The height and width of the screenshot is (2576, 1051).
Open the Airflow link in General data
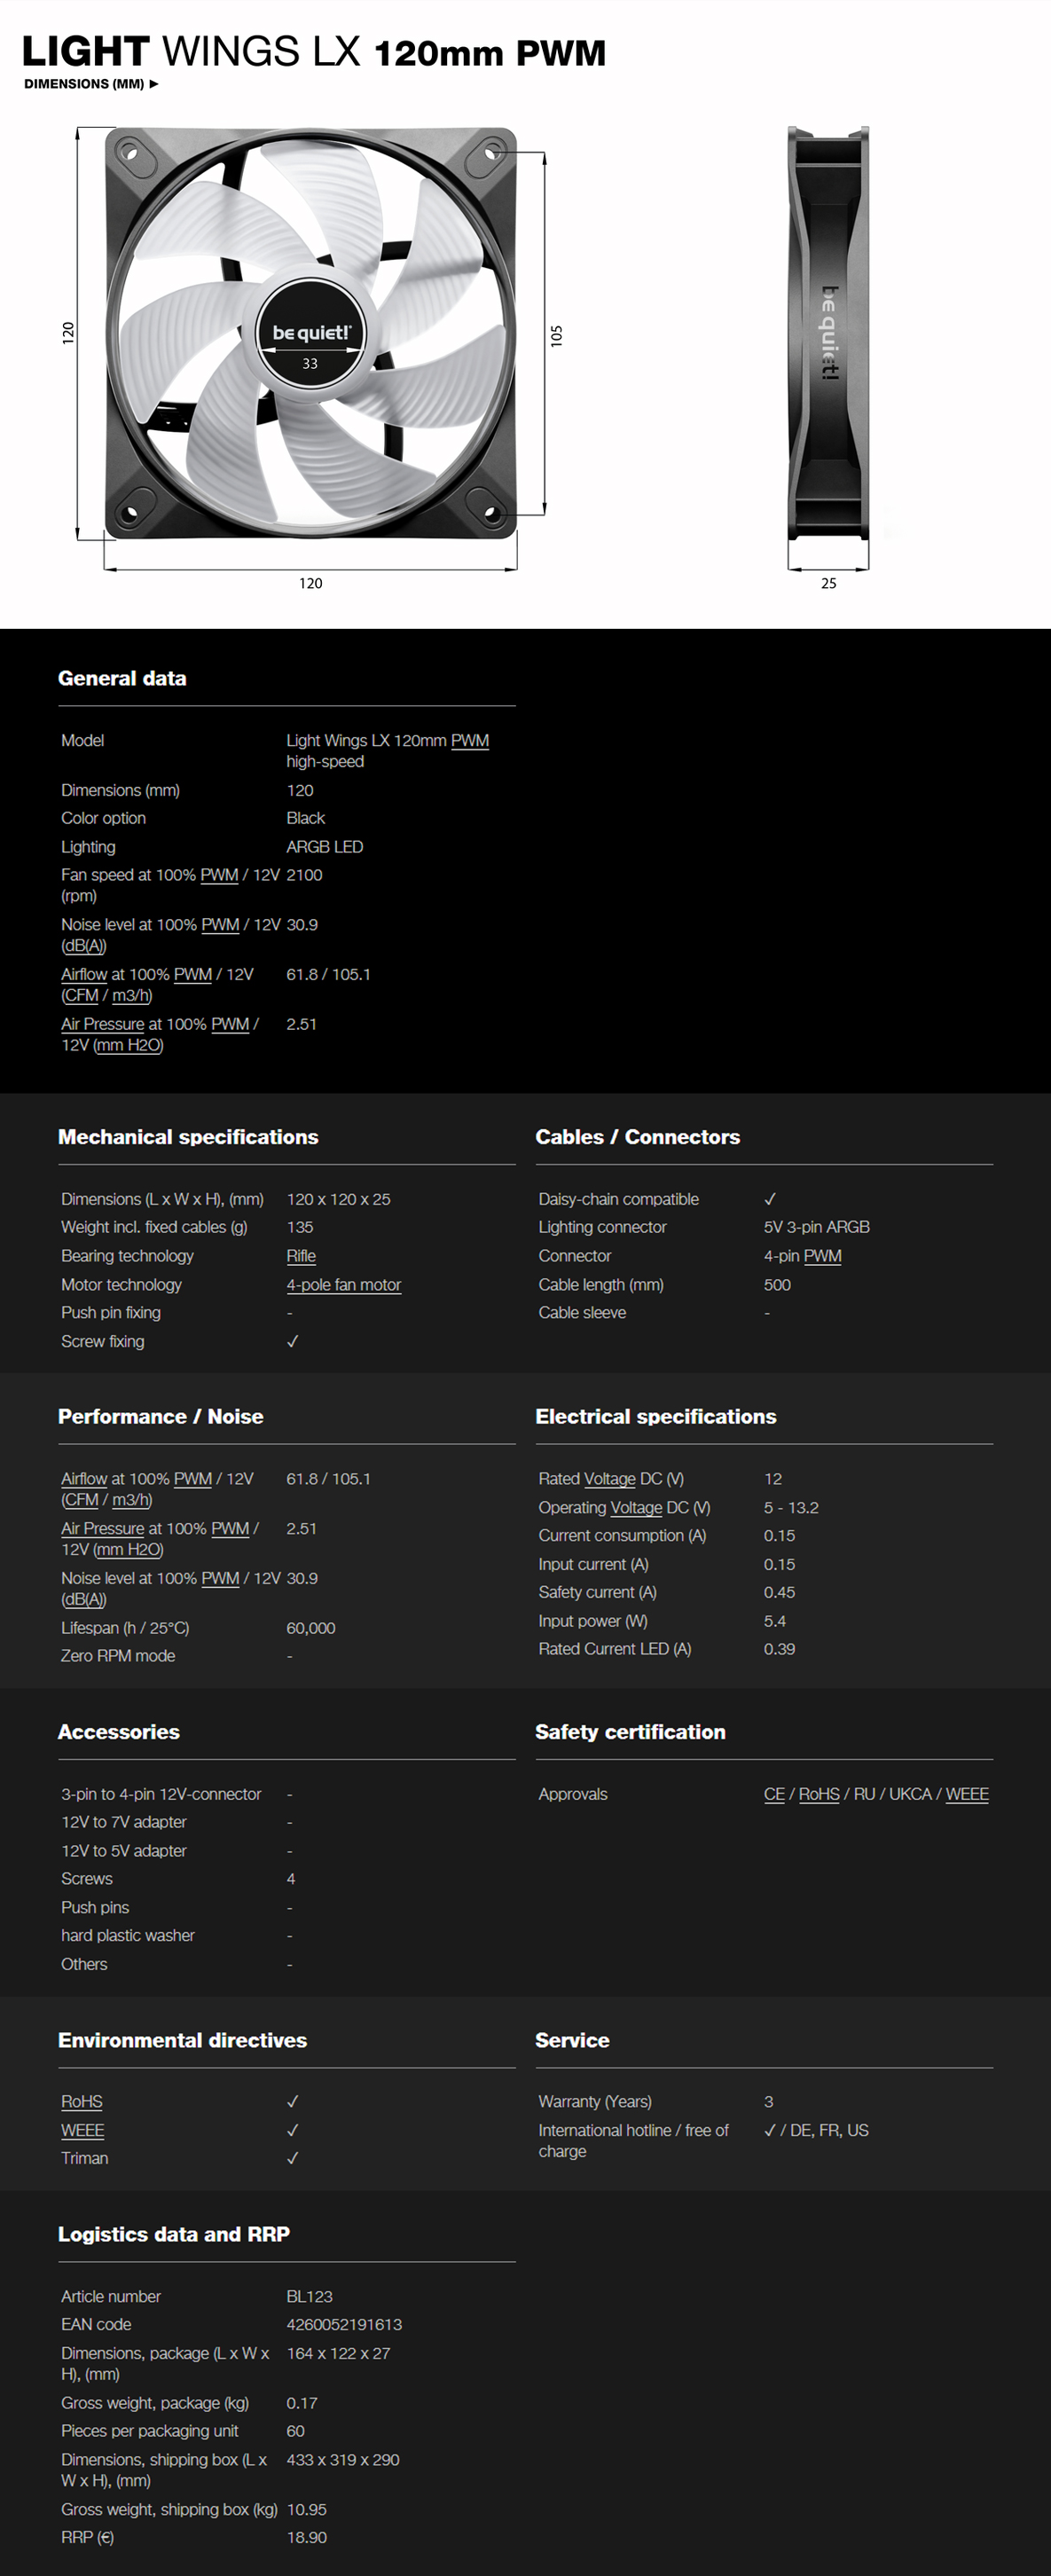click(x=84, y=975)
